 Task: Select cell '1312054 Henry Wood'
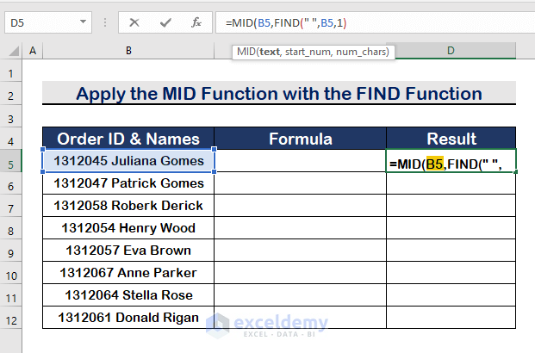pos(128,228)
